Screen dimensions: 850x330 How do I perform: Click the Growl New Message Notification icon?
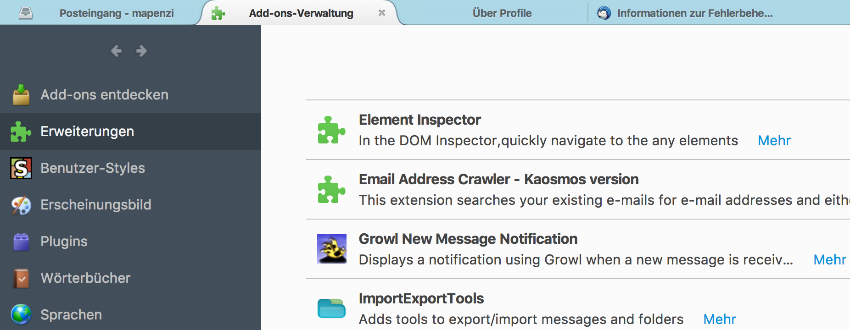click(x=331, y=249)
